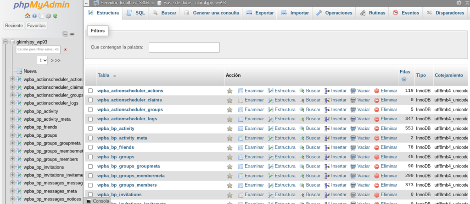Reload the navigation panel

click(55, 16)
